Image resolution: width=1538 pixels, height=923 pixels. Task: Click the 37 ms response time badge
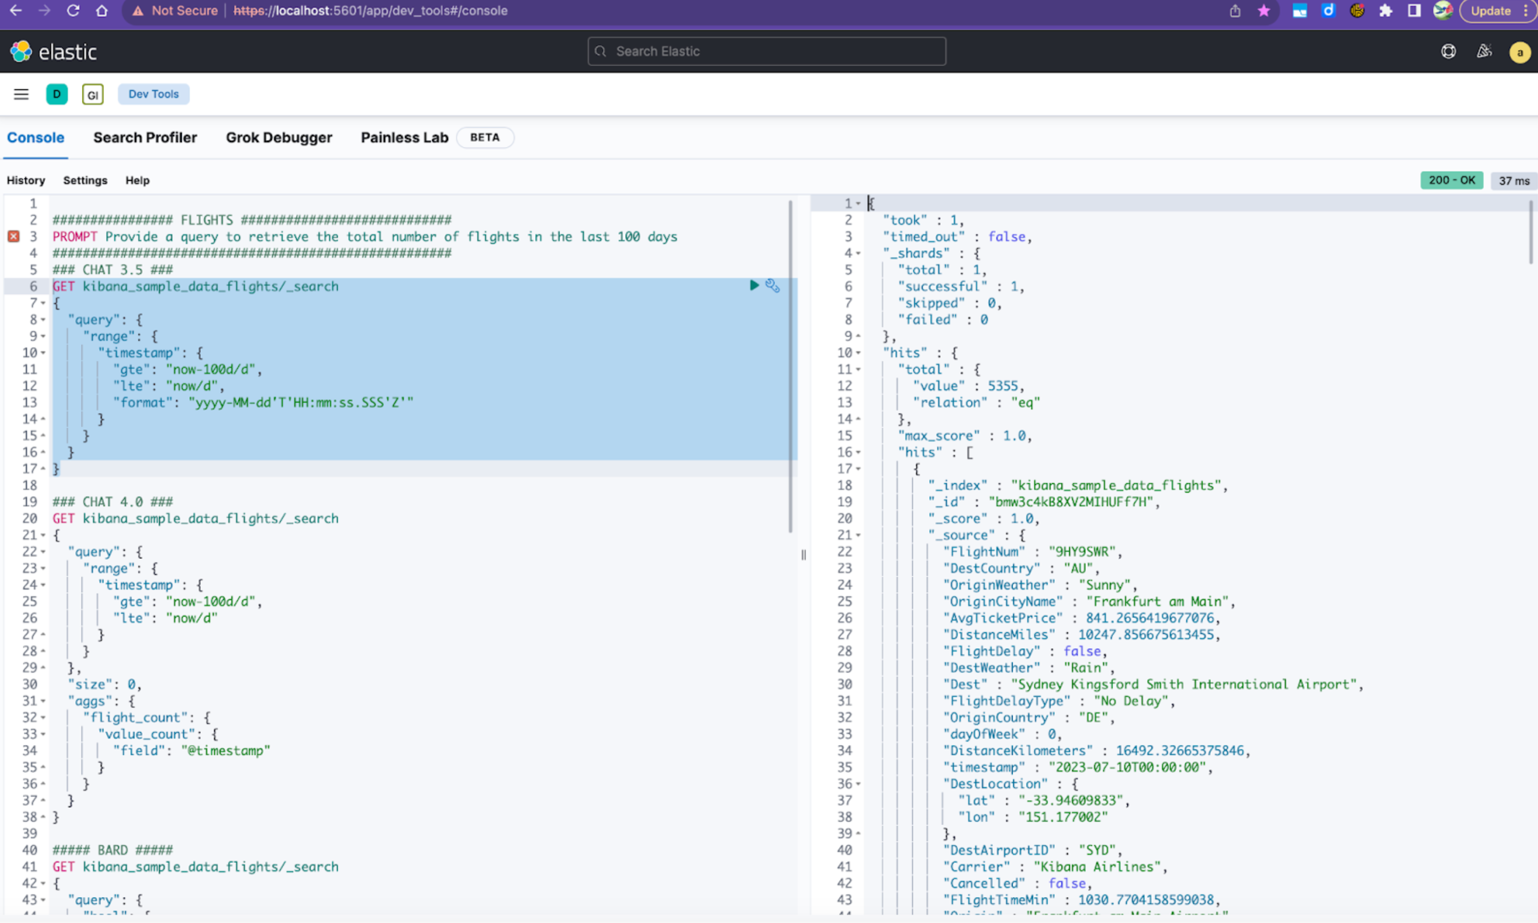[x=1513, y=181]
